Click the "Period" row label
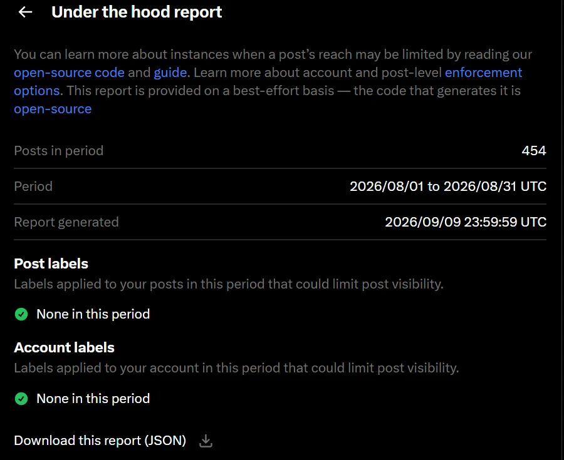This screenshot has width=564, height=460. pyautogui.click(x=33, y=187)
